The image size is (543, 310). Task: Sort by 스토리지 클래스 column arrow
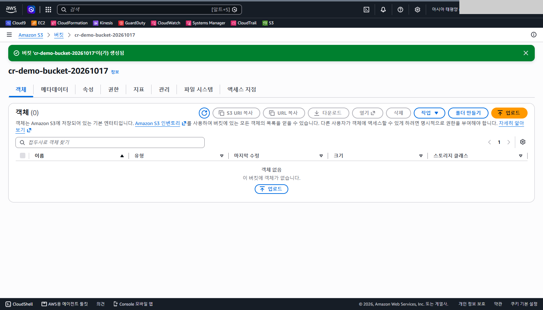521,156
